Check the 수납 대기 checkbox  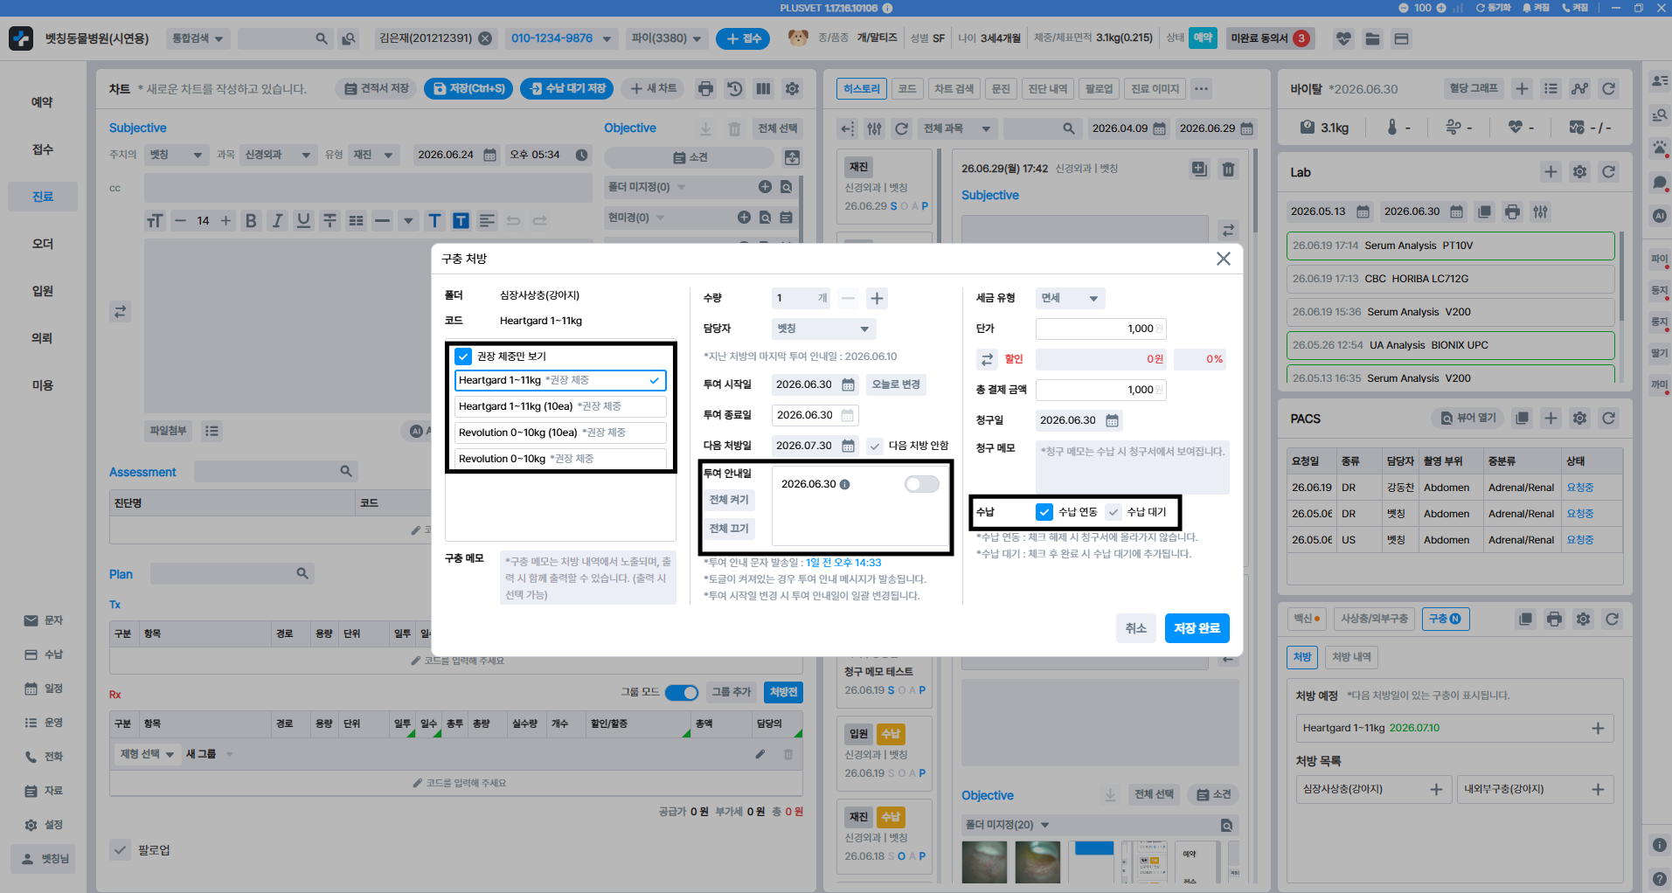(1113, 512)
